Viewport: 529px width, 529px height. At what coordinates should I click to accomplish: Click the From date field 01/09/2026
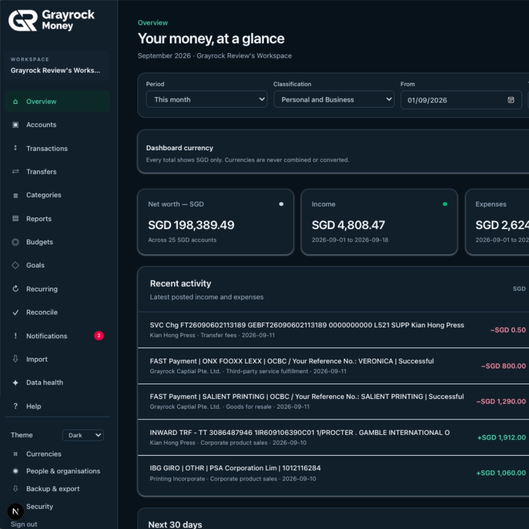461,100
